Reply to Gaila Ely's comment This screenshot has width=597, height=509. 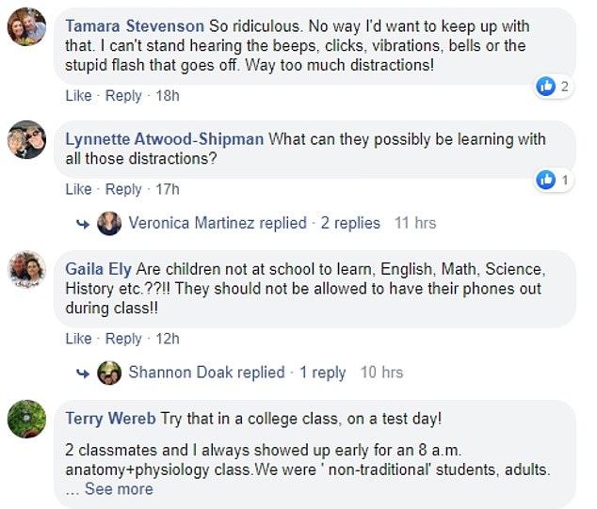coord(123,339)
